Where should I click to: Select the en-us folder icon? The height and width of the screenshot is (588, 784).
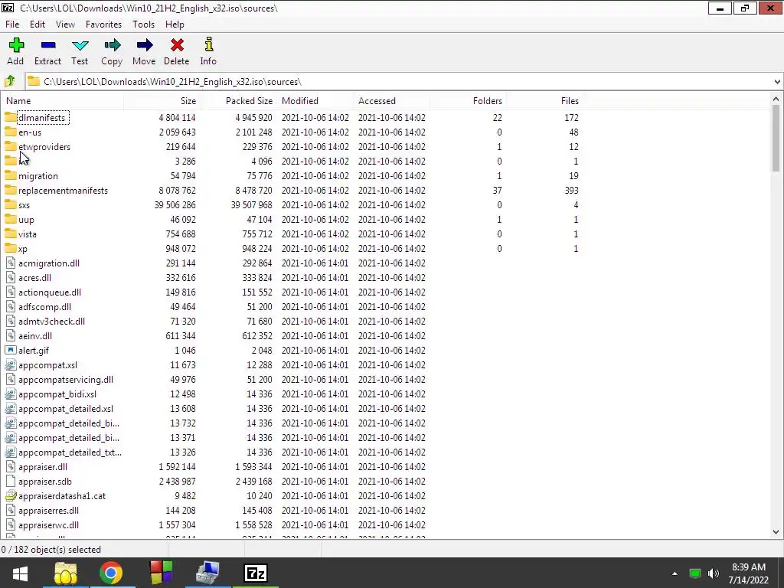pyautogui.click(x=10, y=132)
